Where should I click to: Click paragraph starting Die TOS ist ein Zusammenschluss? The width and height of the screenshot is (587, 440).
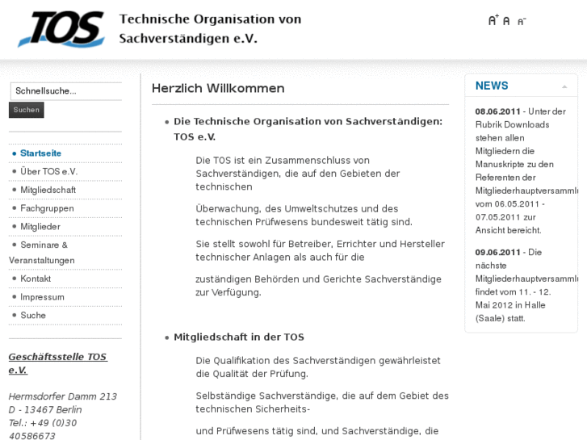tap(298, 174)
